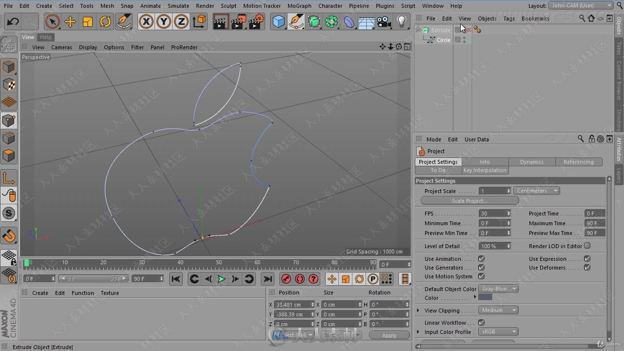The image size is (624, 351).
Task: Switch to Dynamics tab
Action: coord(531,162)
